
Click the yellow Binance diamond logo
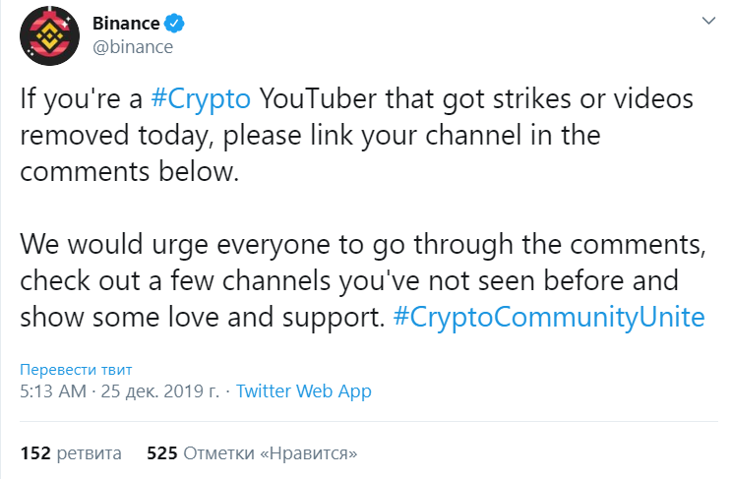[49, 36]
